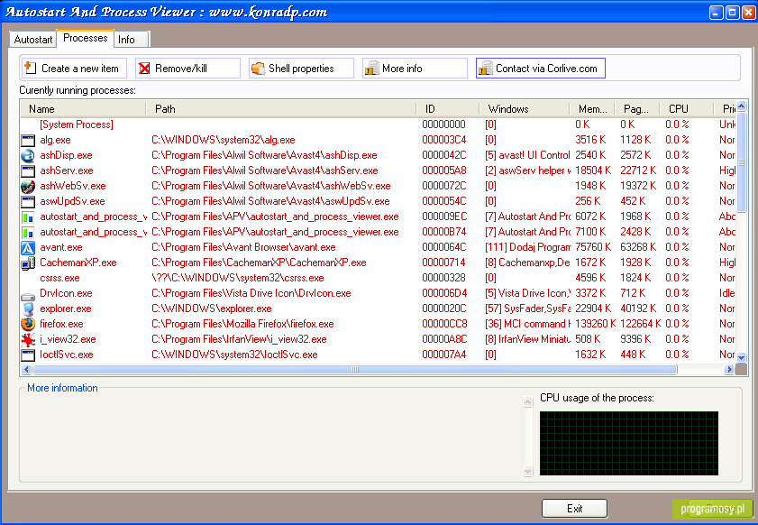Click path C:\WINDOWS\system32\alg.exe
Screen dimensions: 758x525
coord(223,141)
